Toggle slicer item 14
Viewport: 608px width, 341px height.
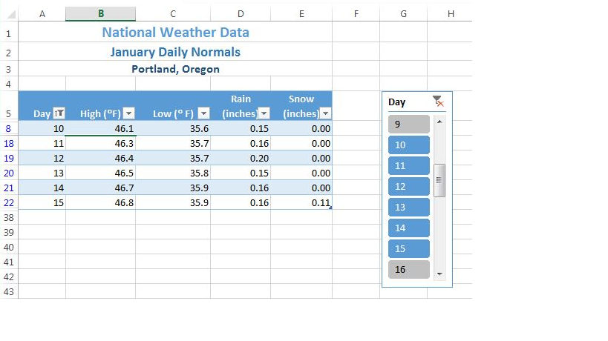[x=409, y=228]
